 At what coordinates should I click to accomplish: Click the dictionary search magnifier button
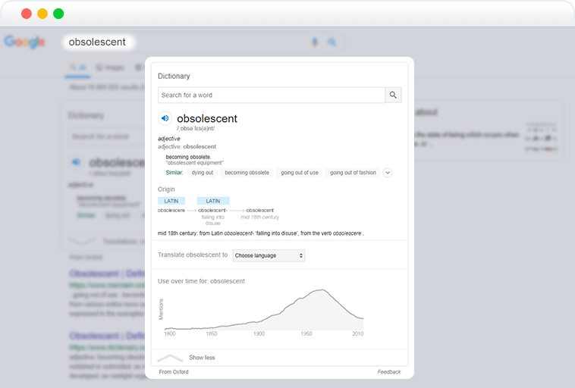click(393, 95)
